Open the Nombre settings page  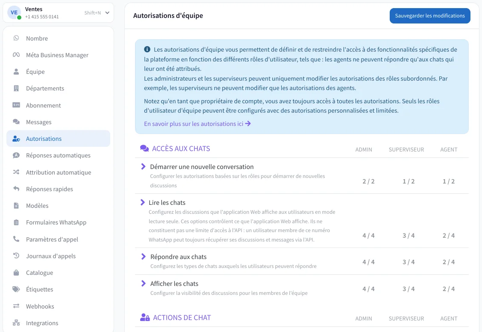(x=59, y=38)
